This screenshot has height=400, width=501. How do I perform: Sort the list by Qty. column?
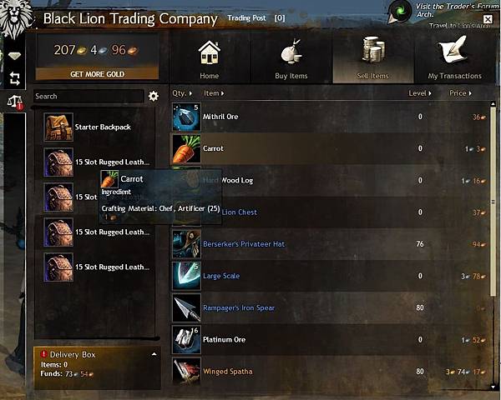point(182,93)
